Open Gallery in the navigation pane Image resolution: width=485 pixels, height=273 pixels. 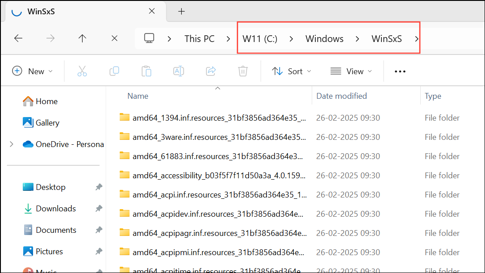coord(41,122)
